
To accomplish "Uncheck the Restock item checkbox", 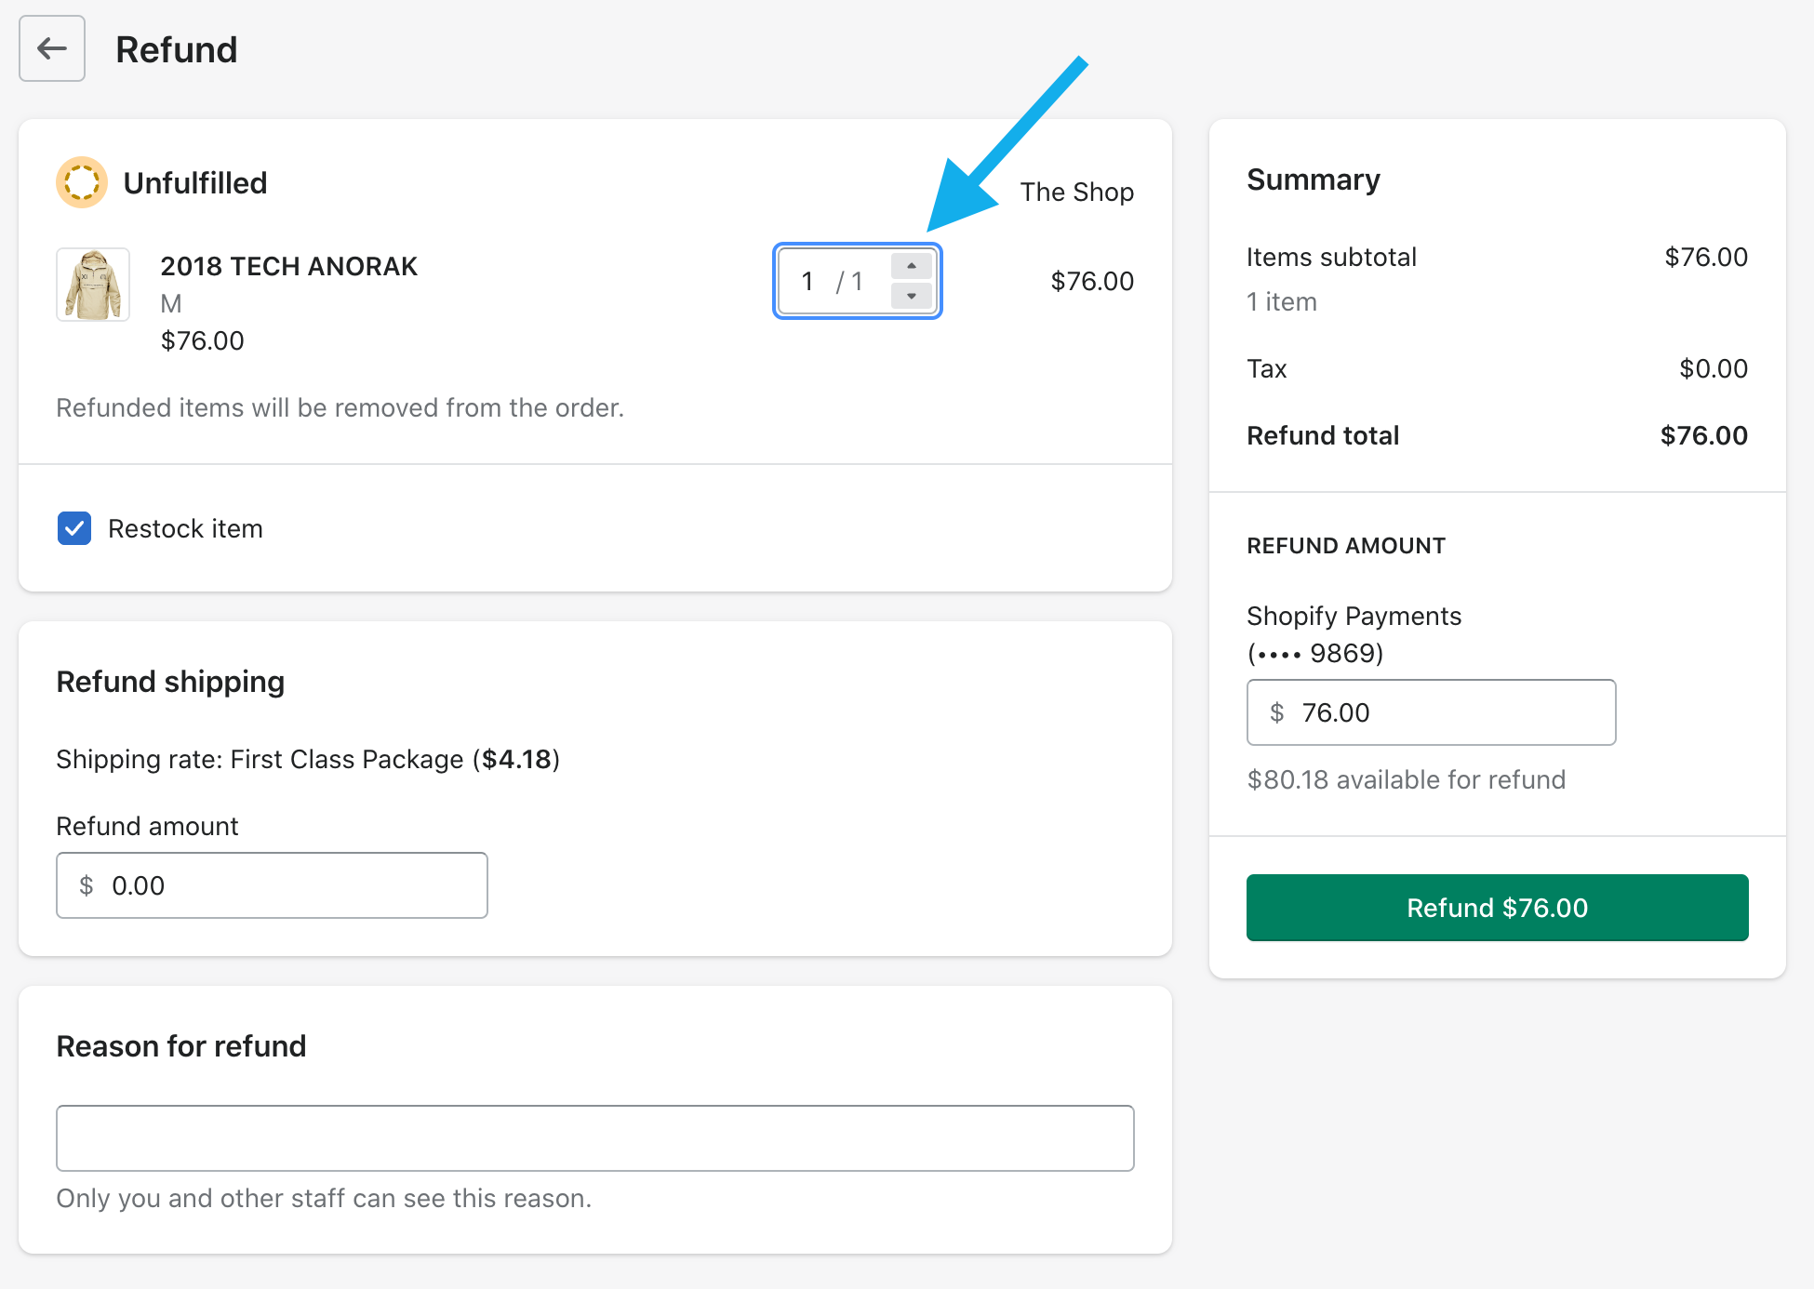I will point(74,528).
